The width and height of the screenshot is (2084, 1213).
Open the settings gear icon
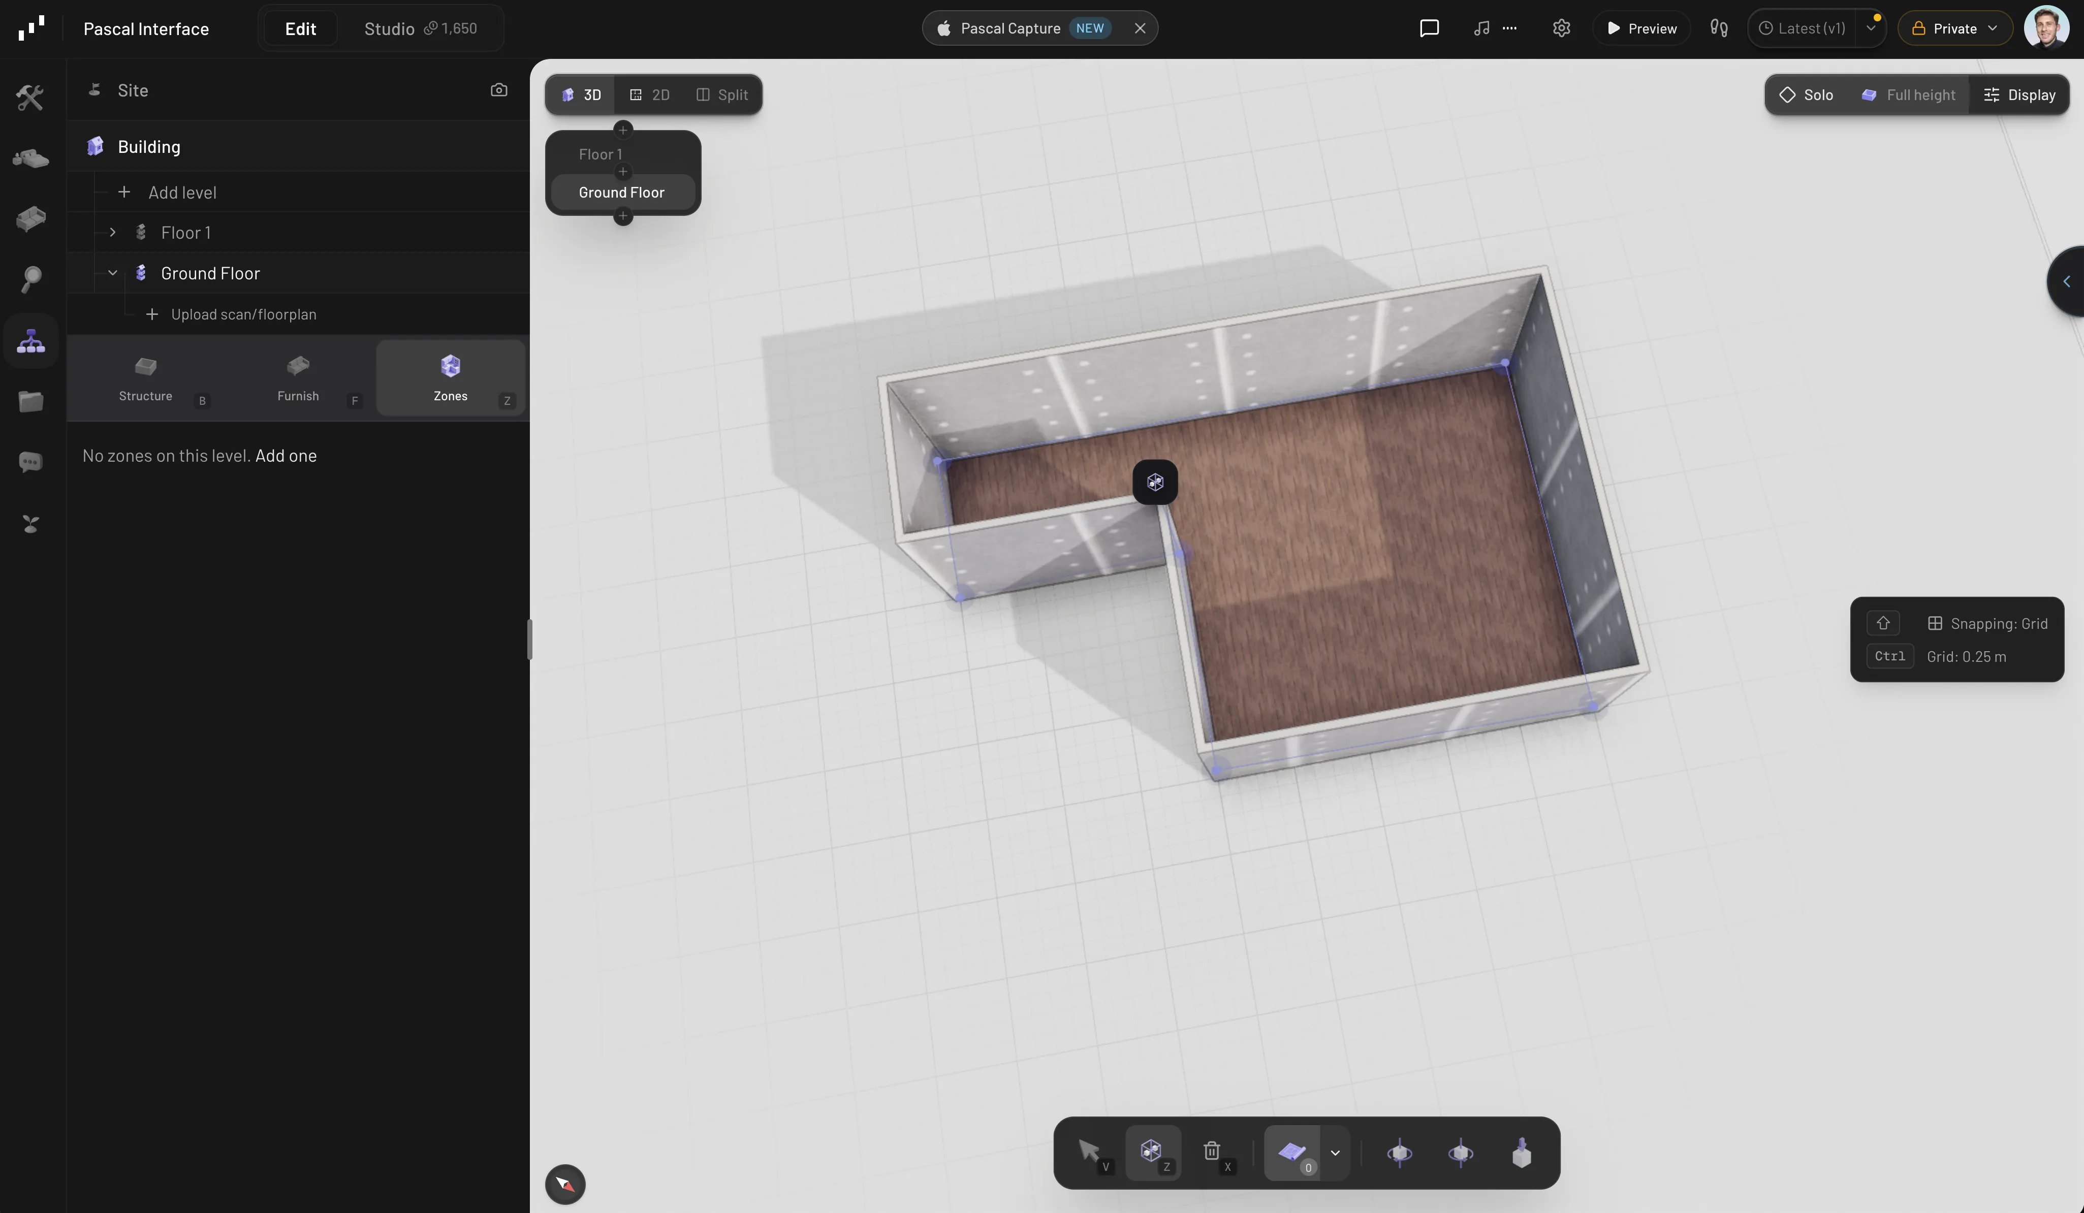coord(1561,28)
